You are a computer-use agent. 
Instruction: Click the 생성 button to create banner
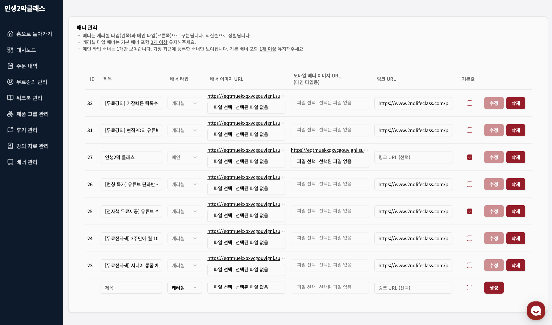pos(494,288)
